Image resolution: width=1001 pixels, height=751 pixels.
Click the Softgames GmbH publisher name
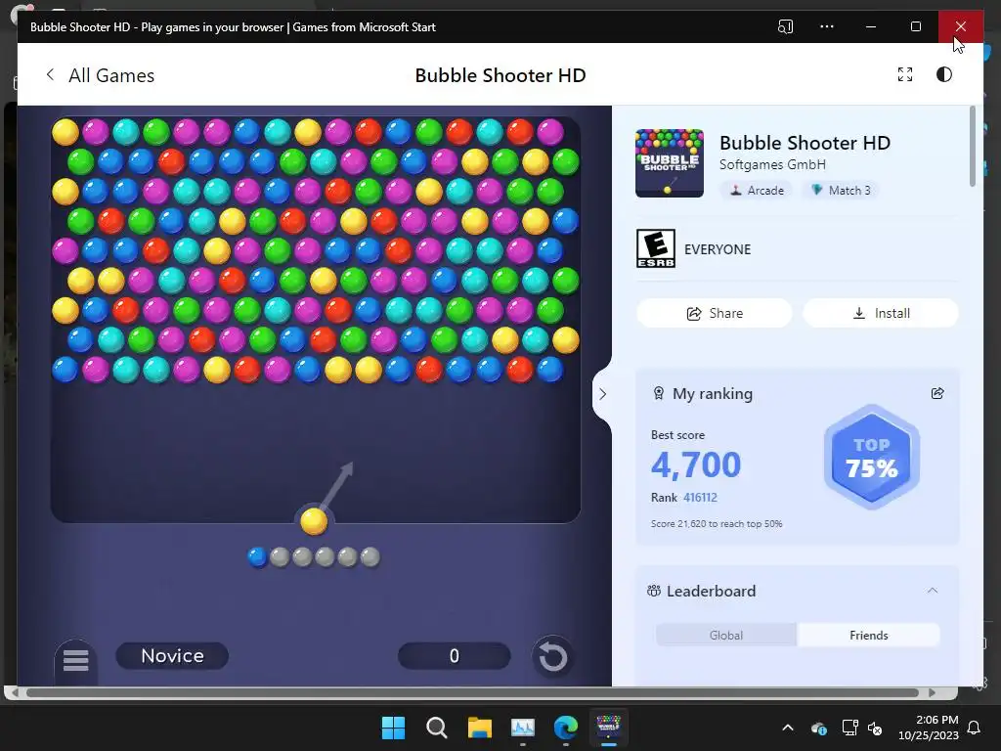(772, 164)
